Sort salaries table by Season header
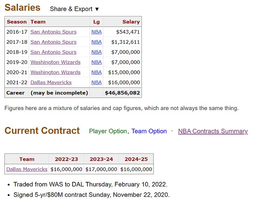The image size is (262, 204). click(x=17, y=22)
